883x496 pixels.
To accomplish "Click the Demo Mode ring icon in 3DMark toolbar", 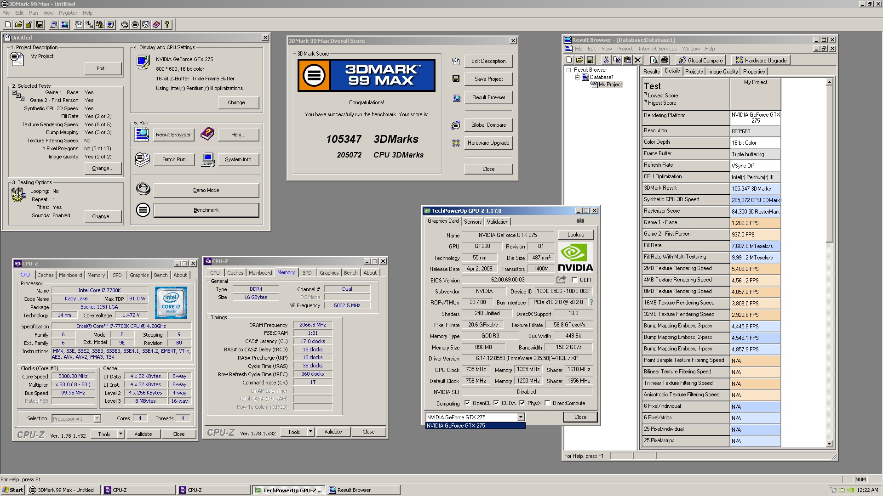I will 125,24.
